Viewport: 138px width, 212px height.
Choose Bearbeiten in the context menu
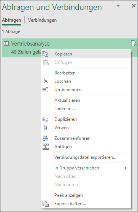click(x=86, y=73)
